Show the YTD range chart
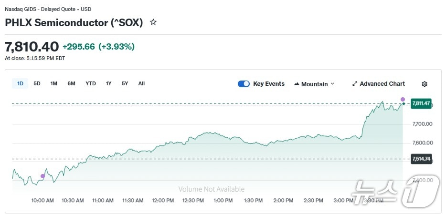The width and height of the screenshot is (446, 214). 91,84
